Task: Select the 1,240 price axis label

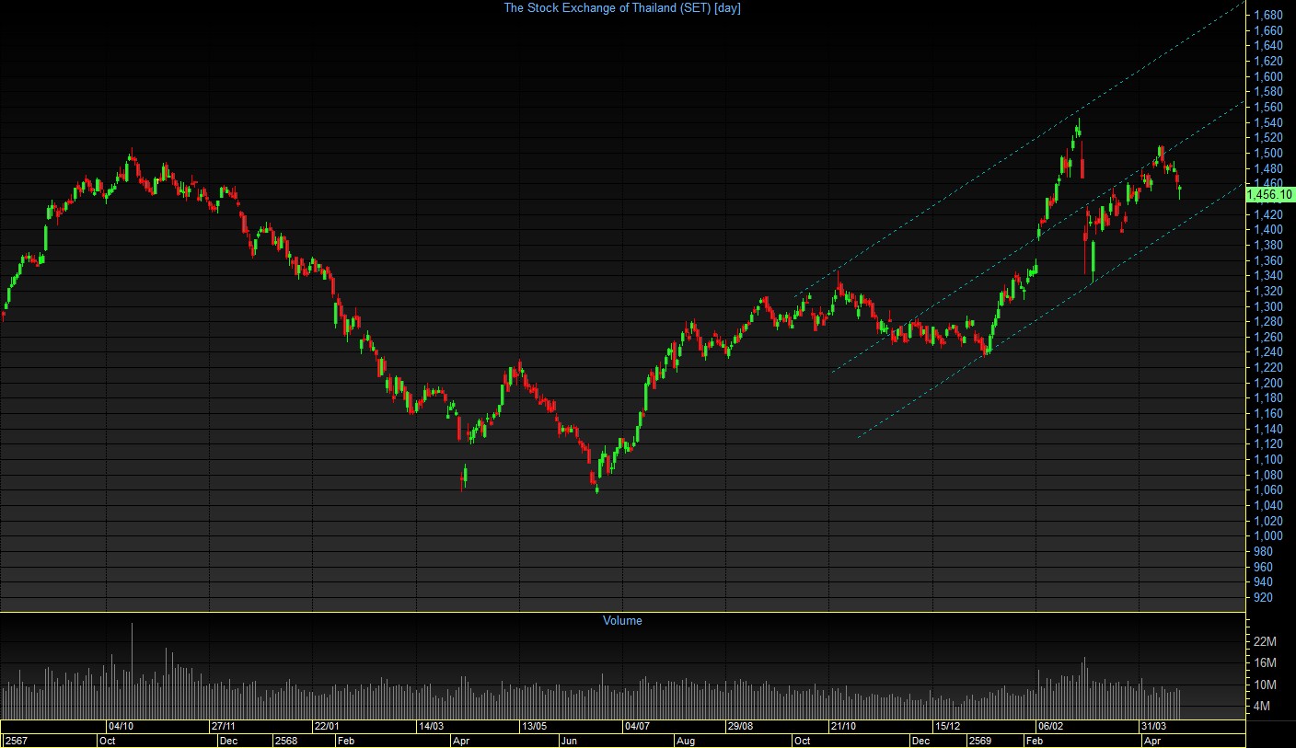Action: [1268, 352]
